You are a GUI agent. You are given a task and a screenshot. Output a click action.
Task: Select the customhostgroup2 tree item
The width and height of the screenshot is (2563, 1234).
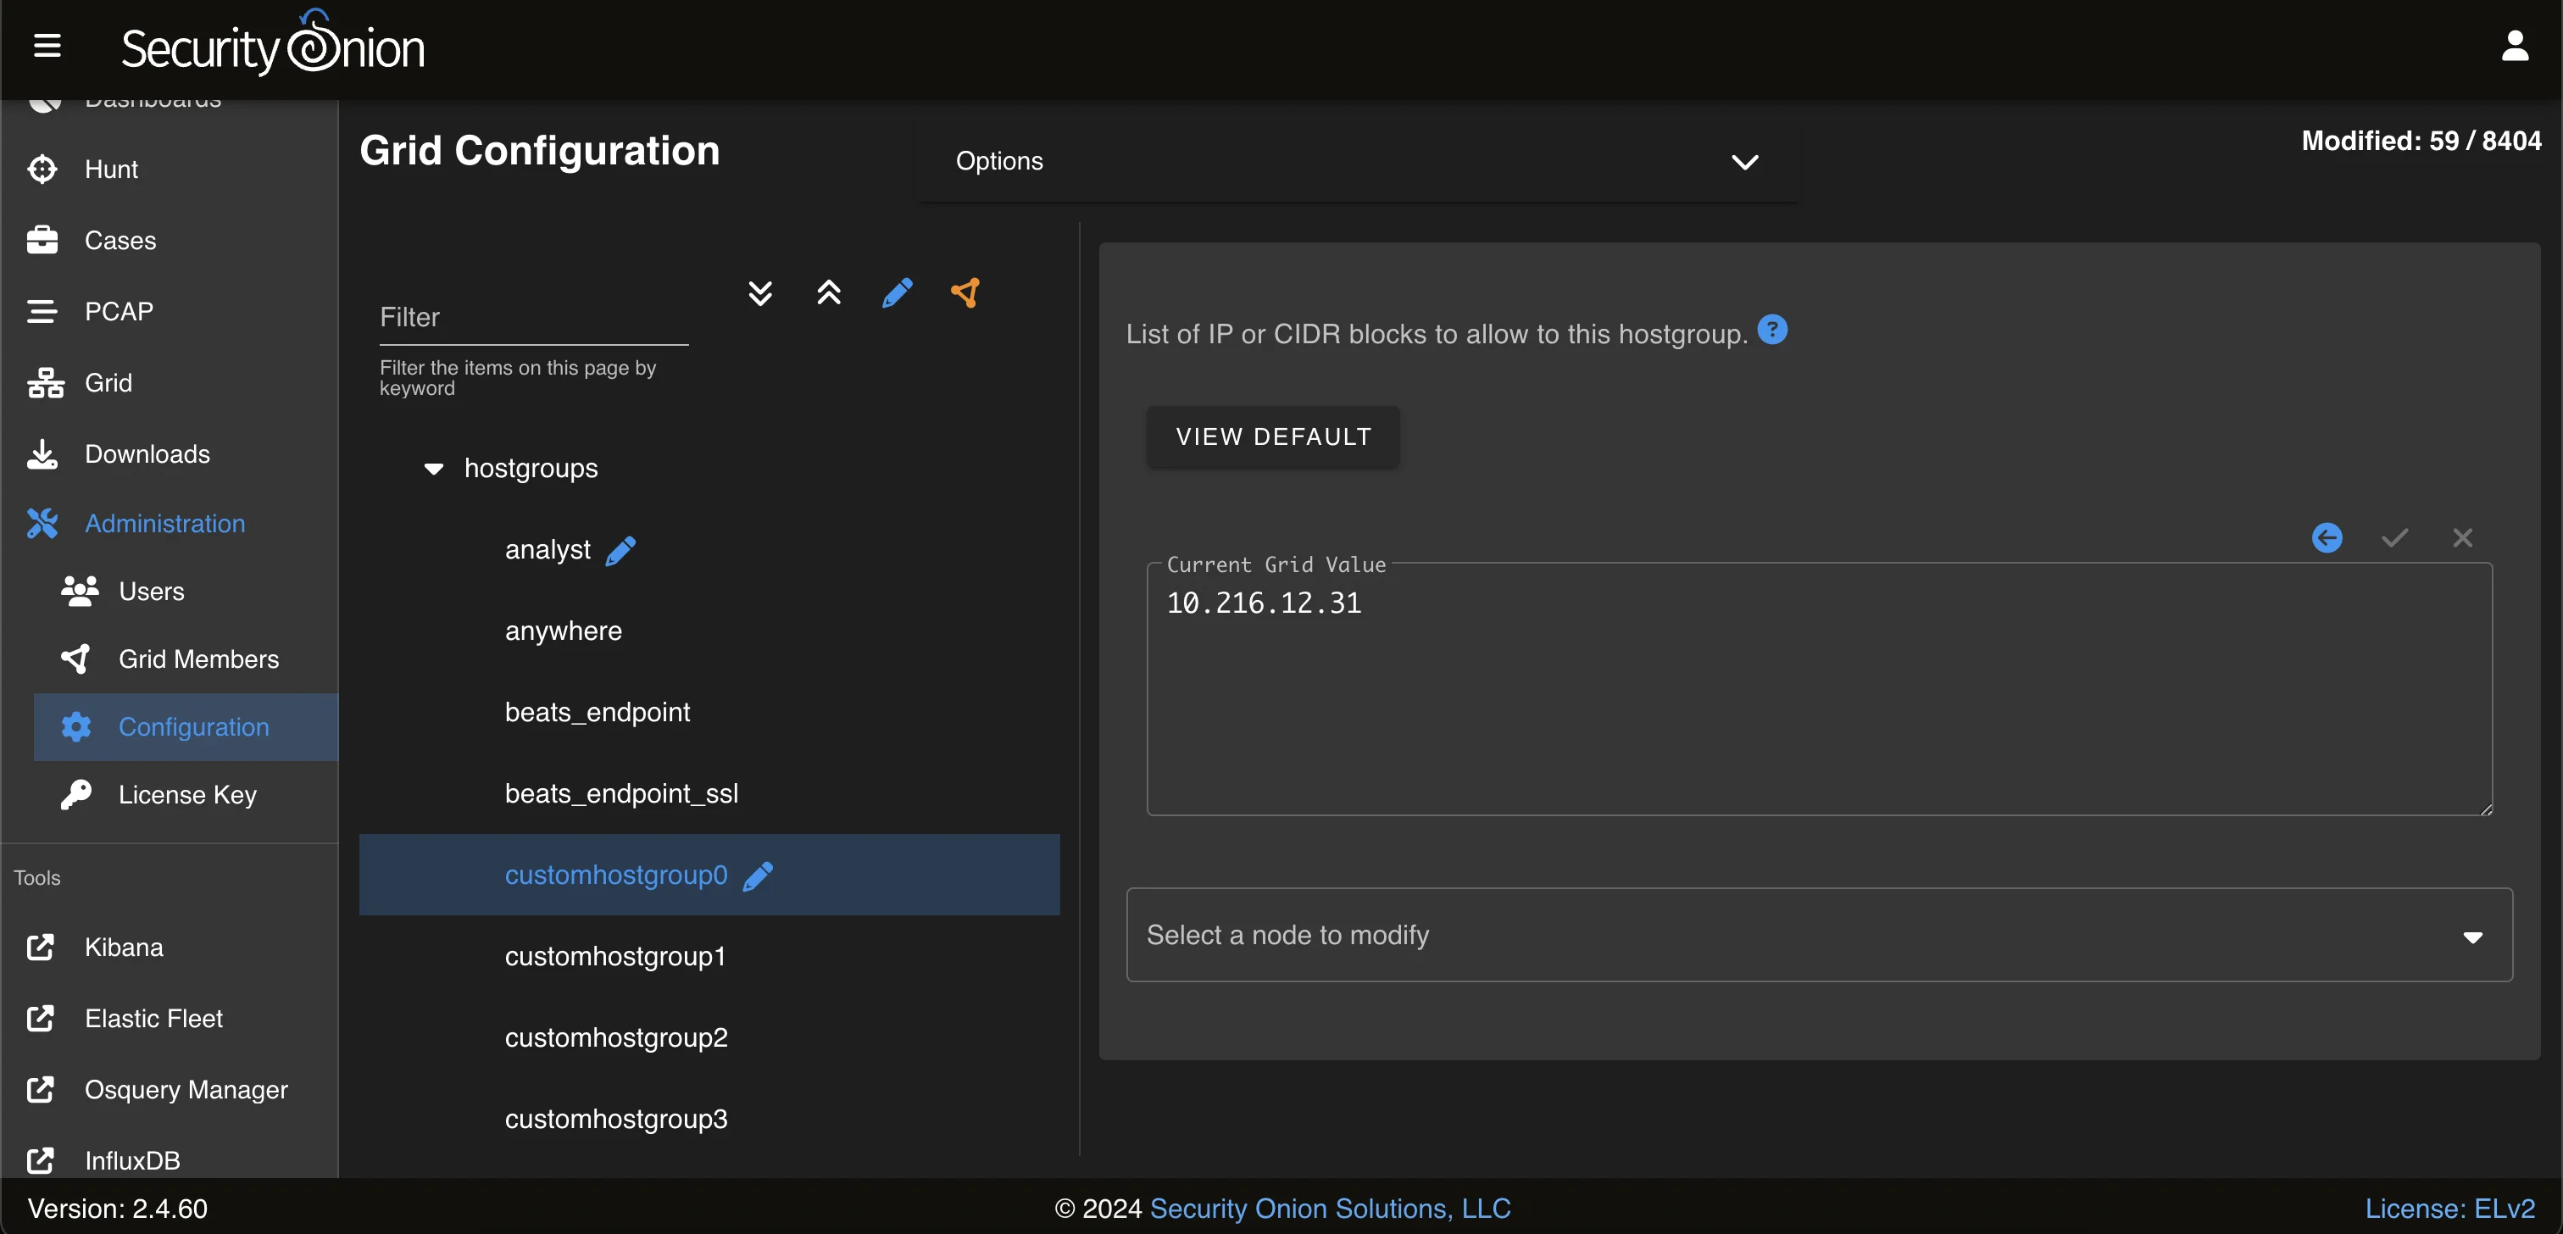(616, 1038)
